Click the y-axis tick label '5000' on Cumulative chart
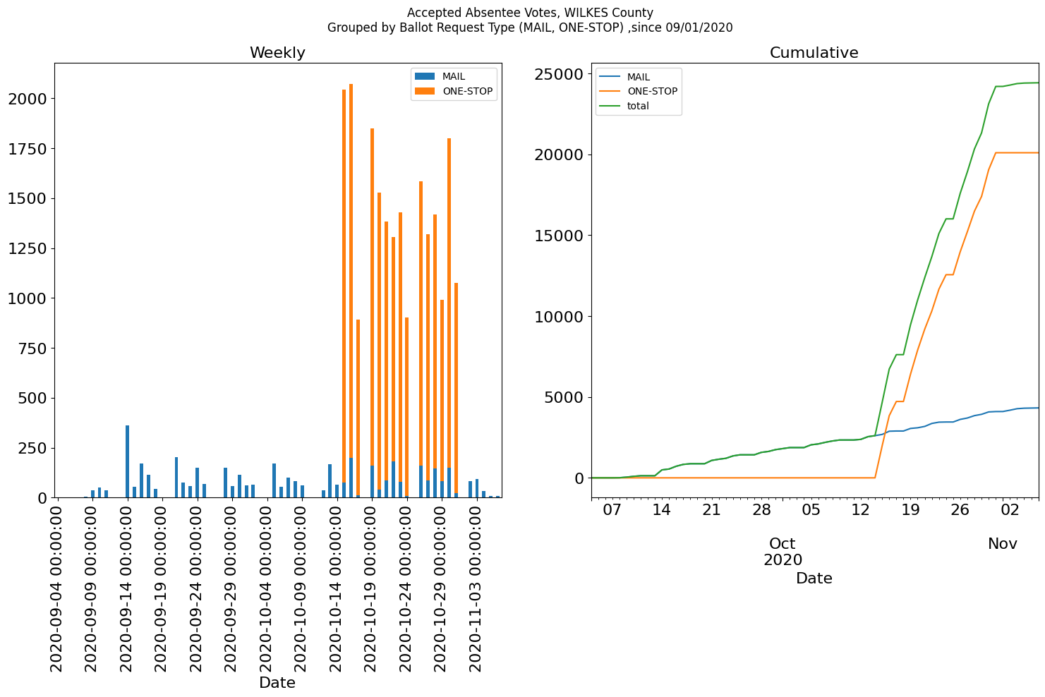 (564, 398)
